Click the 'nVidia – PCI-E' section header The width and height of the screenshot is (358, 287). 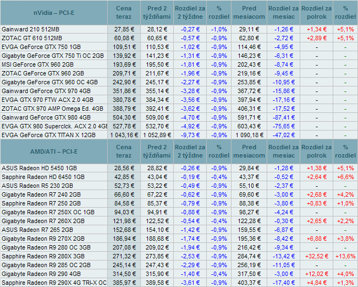pos(54,13)
